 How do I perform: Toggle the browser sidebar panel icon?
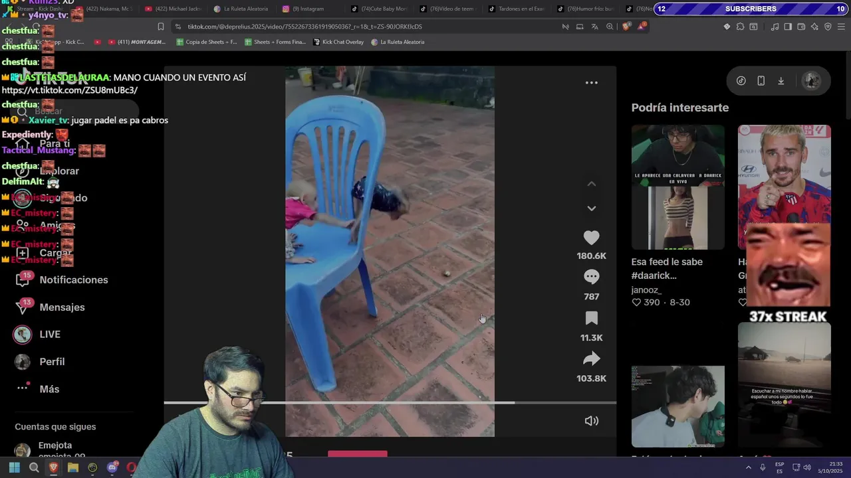[788, 27]
